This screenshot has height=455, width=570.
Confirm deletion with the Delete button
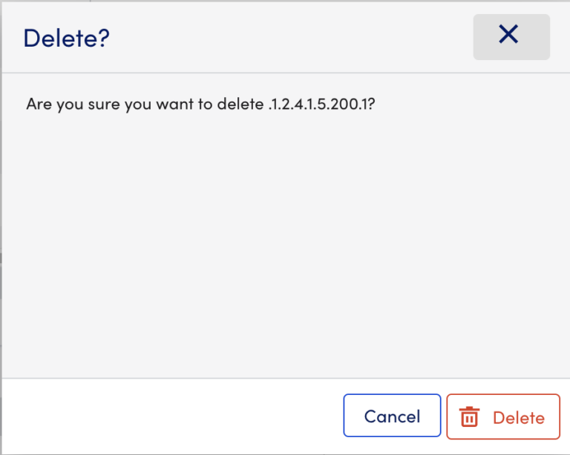[503, 416]
